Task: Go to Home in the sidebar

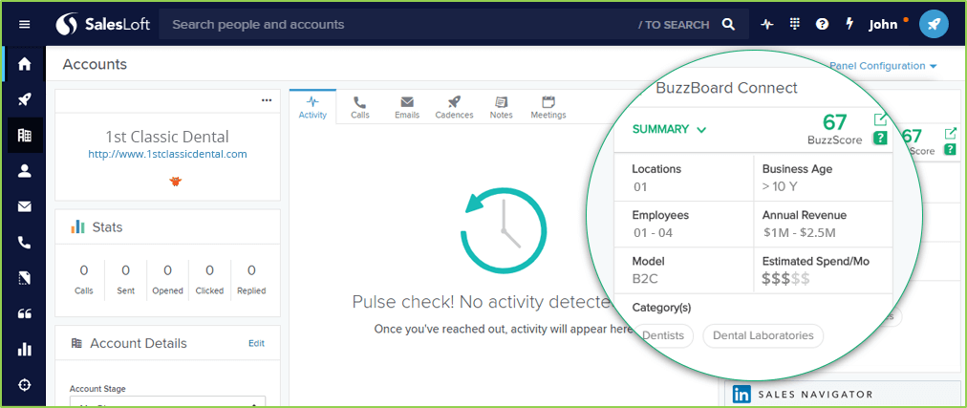Action: [x=24, y=63]
